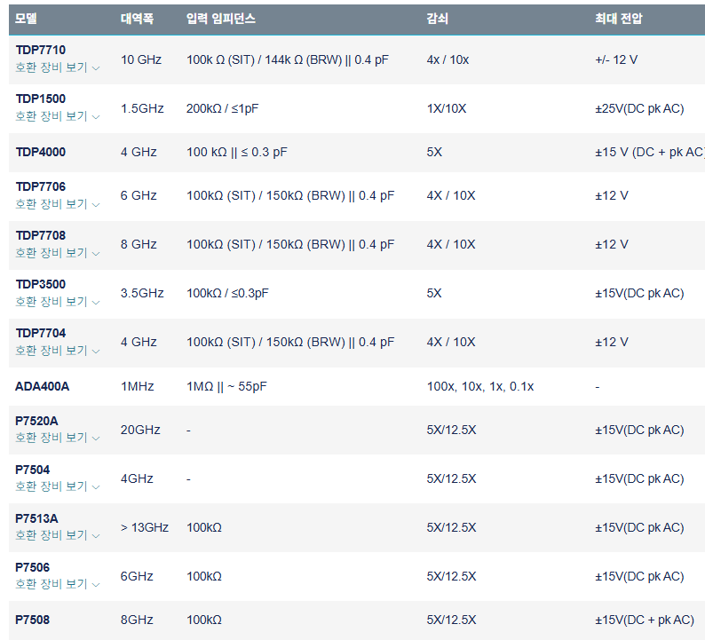Open the P7504 model link

pos(32,470)
